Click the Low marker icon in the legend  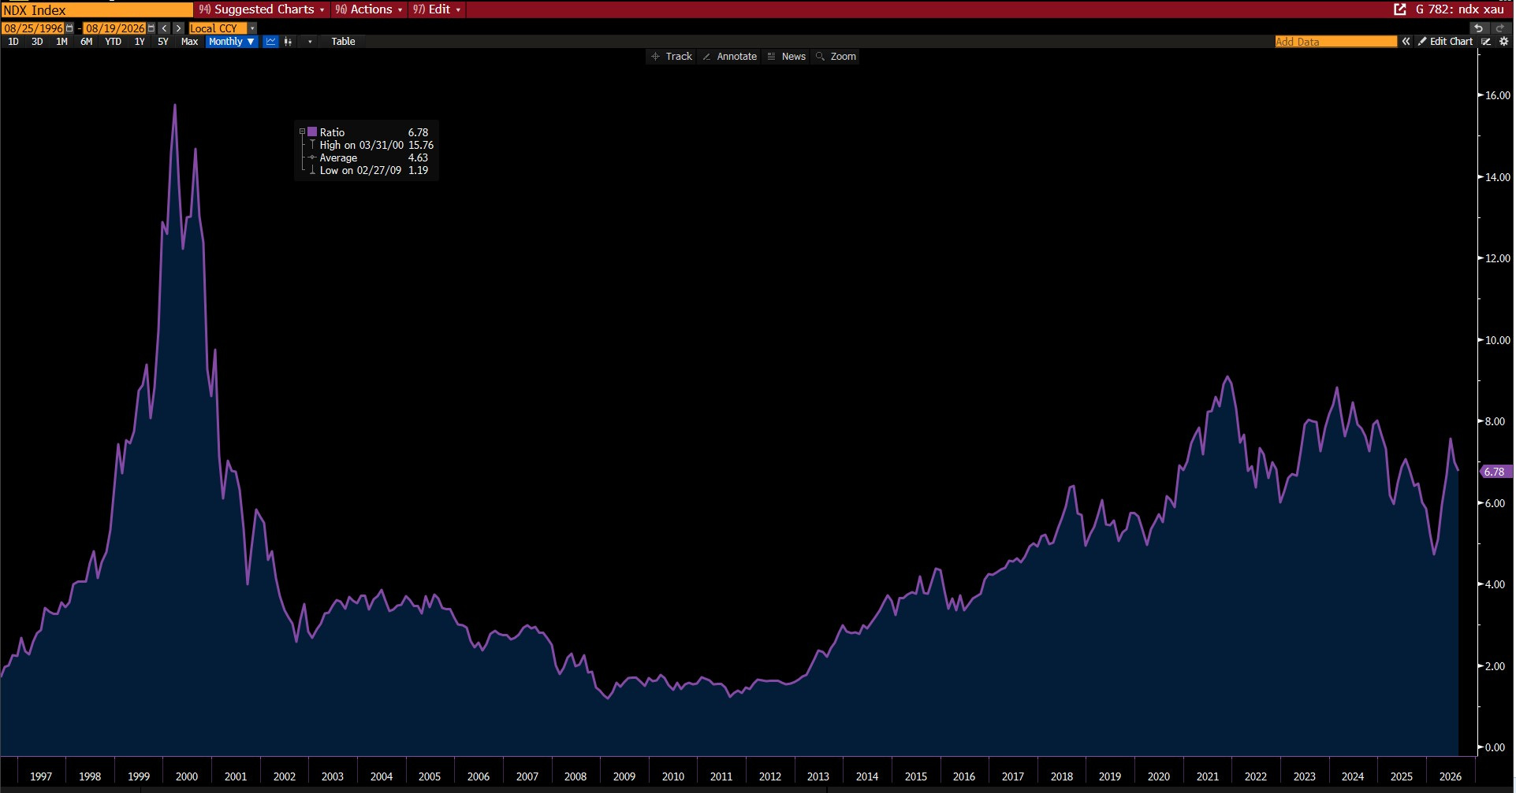point(312,170)
